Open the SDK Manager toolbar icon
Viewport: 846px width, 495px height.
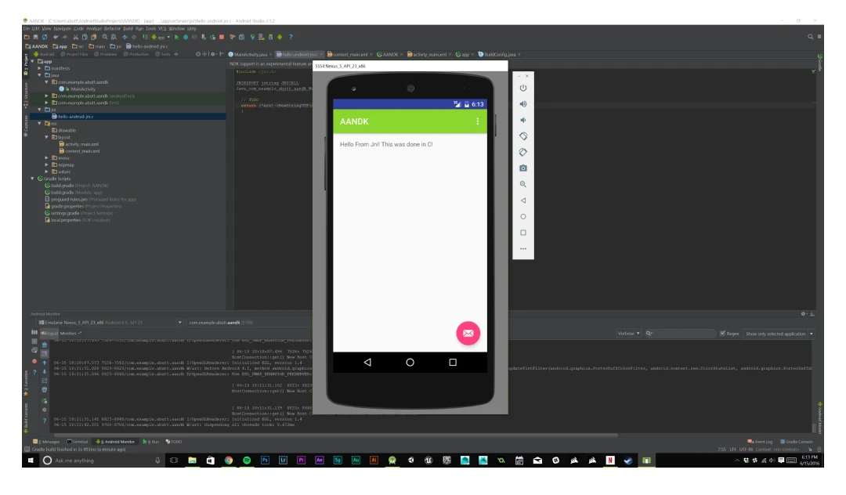(270, 35)
